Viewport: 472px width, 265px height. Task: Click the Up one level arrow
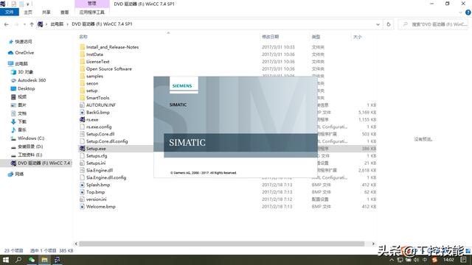click(32, 24)
